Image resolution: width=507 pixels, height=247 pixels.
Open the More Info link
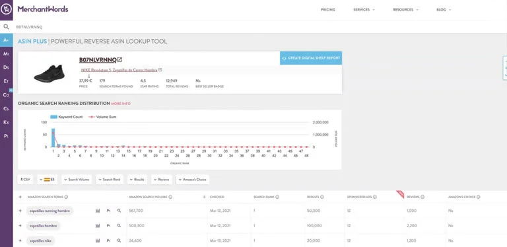(121, 104)
